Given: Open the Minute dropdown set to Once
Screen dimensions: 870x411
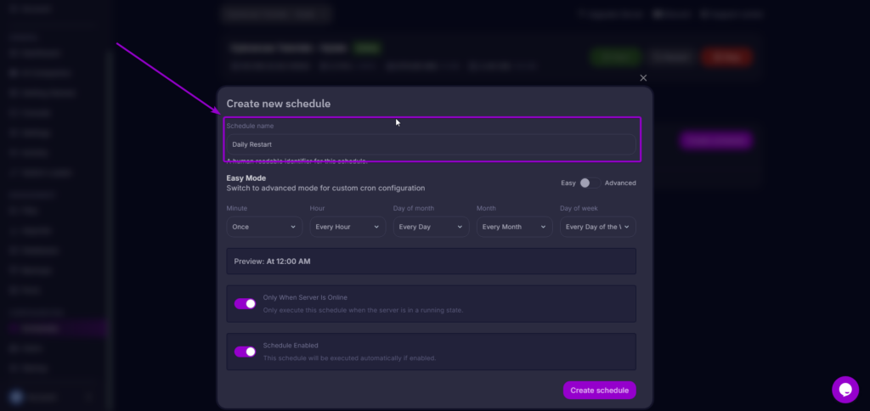Looking at the screenshot, I should coord(264,227).
